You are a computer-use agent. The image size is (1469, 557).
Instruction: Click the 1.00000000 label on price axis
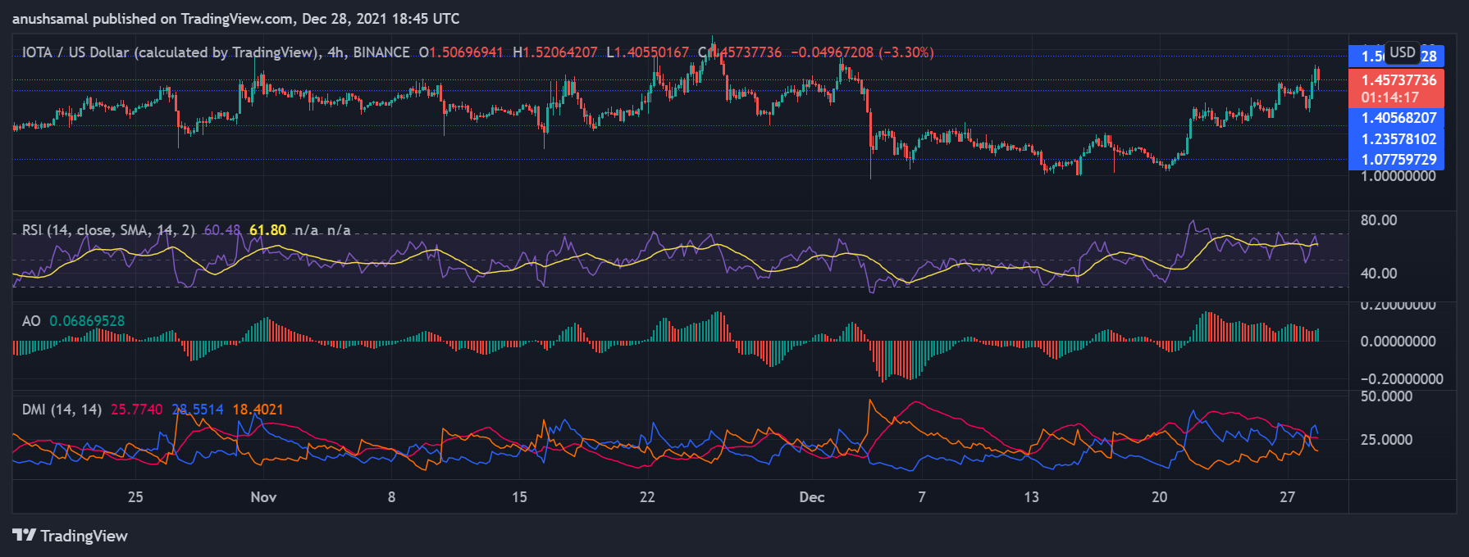(x=1398, y=176)
